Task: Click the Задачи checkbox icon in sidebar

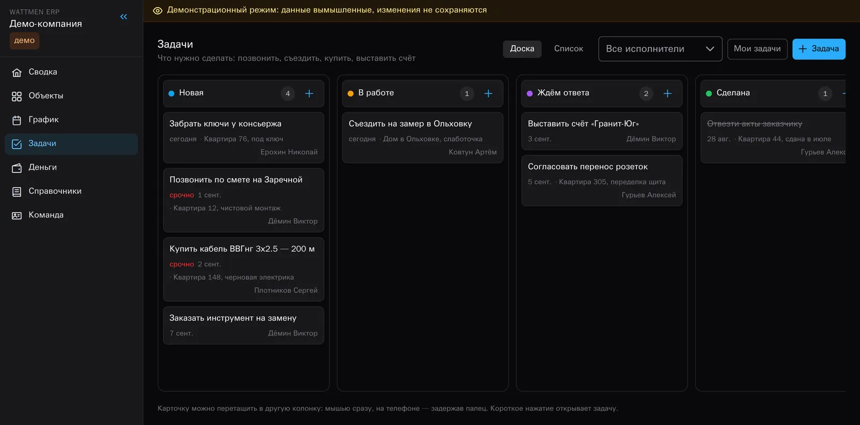Action: pos(17,144)
